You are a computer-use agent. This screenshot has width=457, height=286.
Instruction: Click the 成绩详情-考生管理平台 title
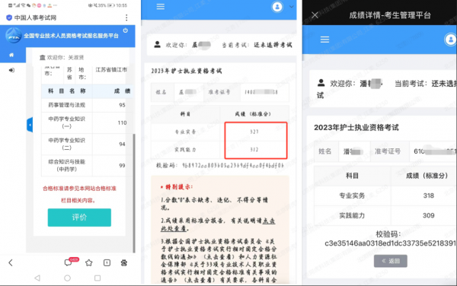[x=390, y=15]
